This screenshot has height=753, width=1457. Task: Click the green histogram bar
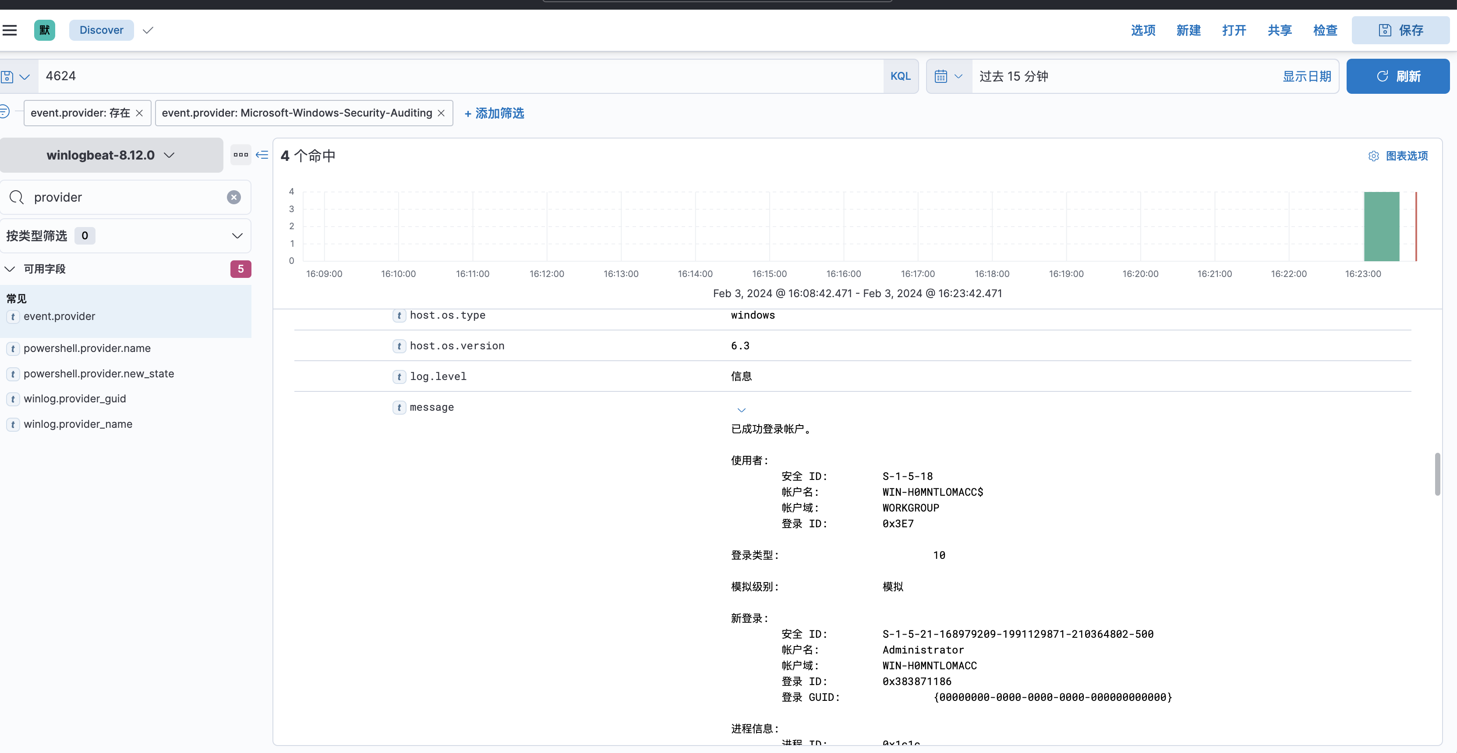[1381, 227]
